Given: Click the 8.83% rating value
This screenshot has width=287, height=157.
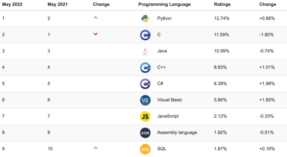Looking at the screenshot, I should [x=220, y=67].
